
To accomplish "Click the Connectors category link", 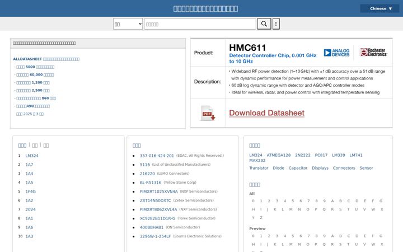I will [x=344, y=168].
